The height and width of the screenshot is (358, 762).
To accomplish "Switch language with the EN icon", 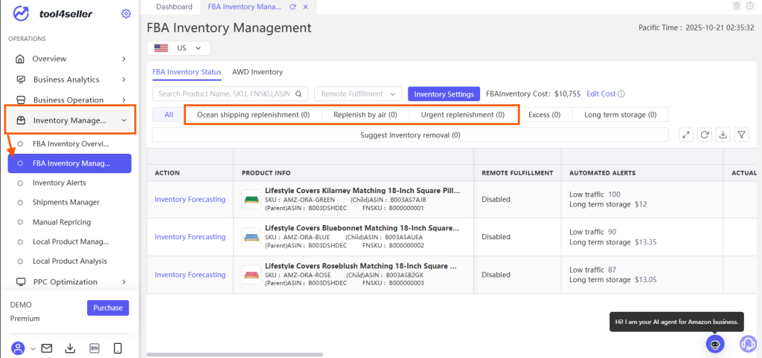I will [95, 348].
